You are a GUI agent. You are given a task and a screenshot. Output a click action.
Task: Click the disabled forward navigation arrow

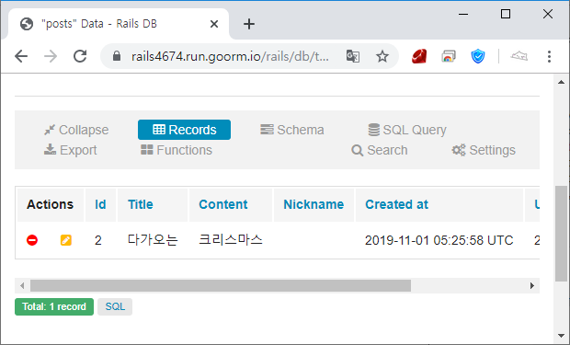tap(51, 56)
